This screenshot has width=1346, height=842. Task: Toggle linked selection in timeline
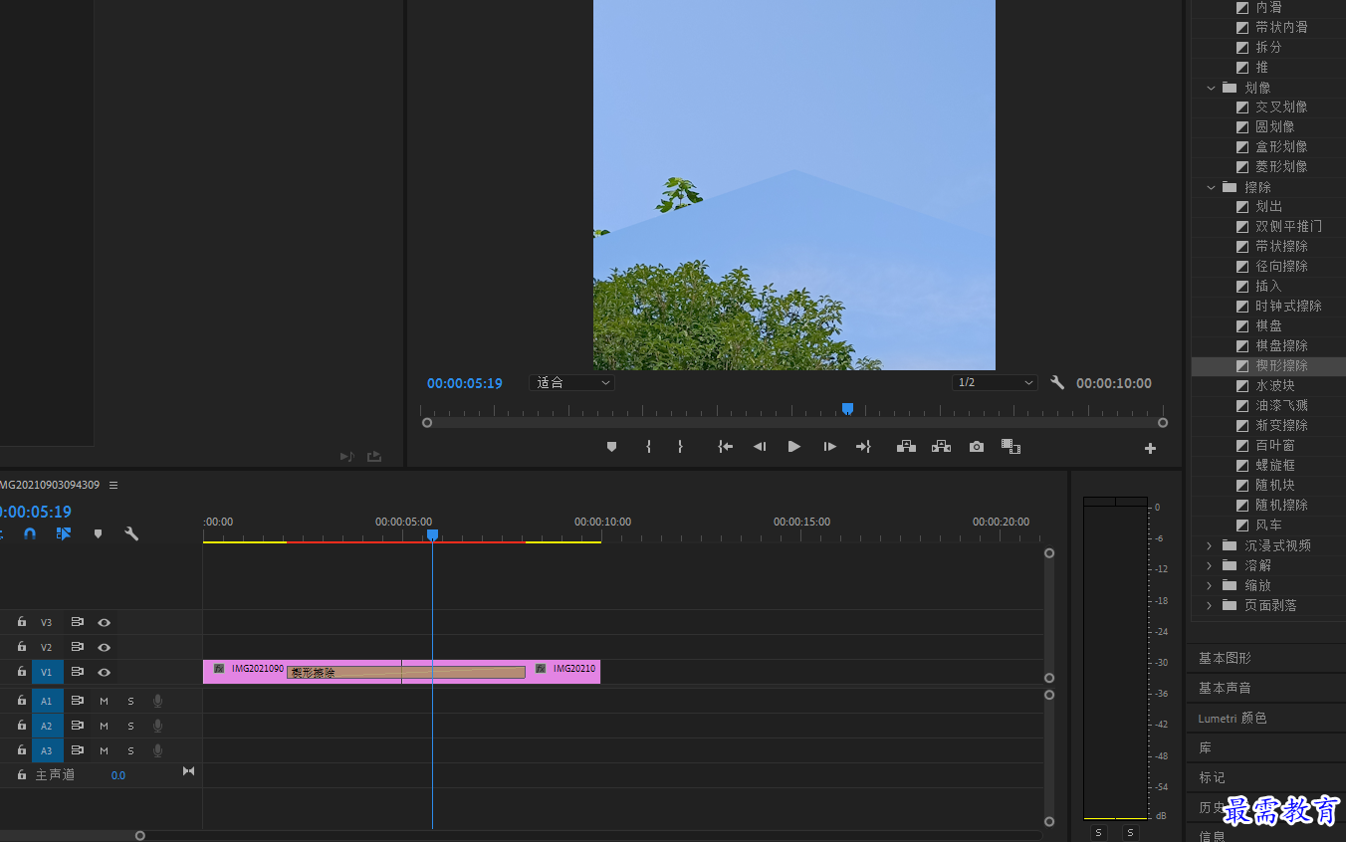[64, 533]
